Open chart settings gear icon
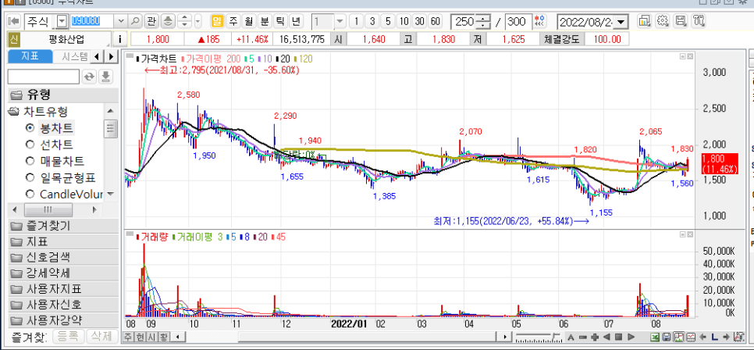Screen dimensions: 754x350 coord(663,21)
